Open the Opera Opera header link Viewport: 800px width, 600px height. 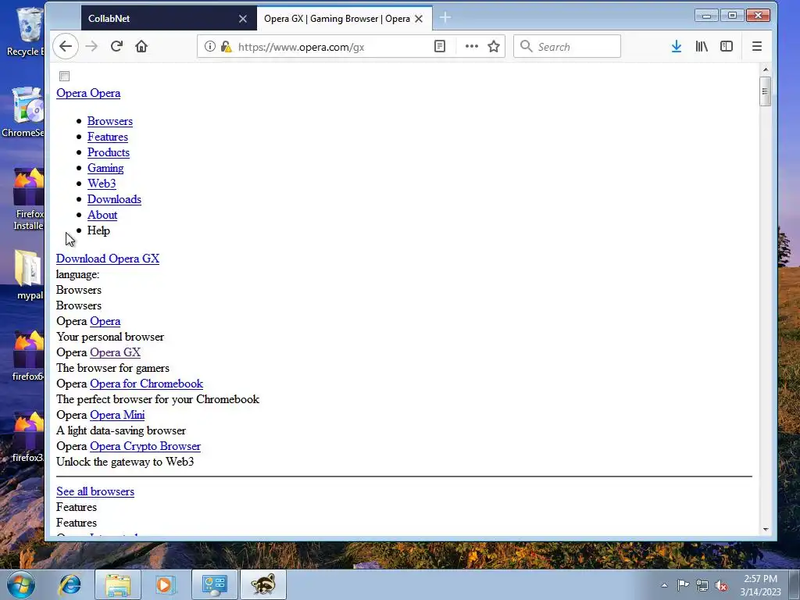tap(88, 93)
